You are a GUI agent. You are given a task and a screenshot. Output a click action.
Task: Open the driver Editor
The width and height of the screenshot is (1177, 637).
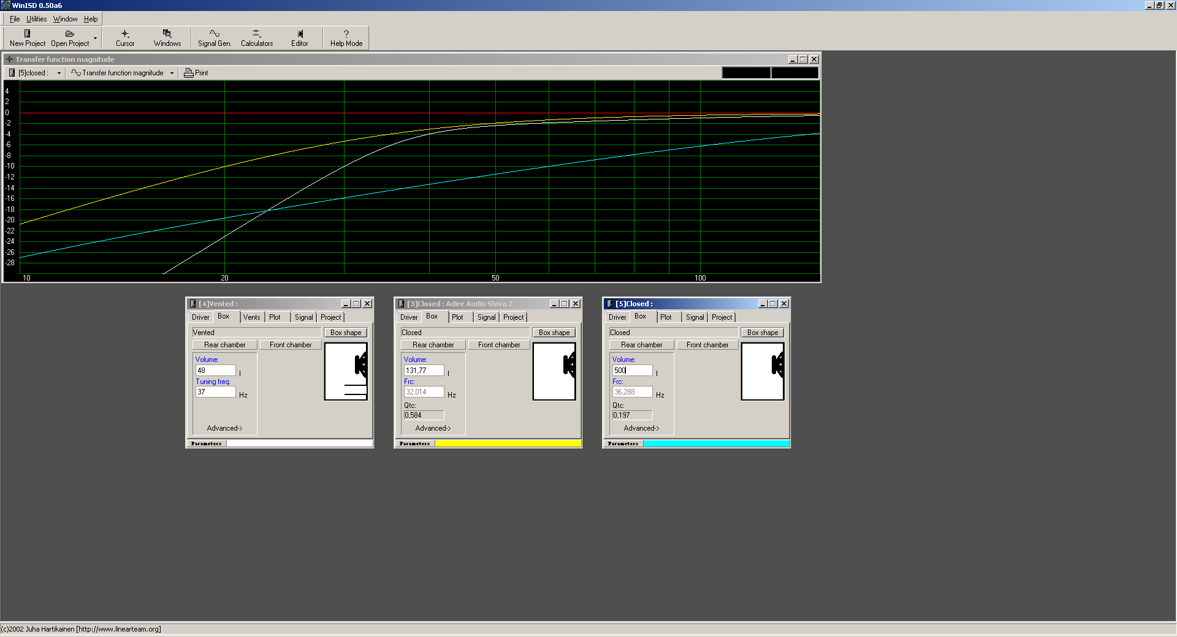click(x=300, y=34)
